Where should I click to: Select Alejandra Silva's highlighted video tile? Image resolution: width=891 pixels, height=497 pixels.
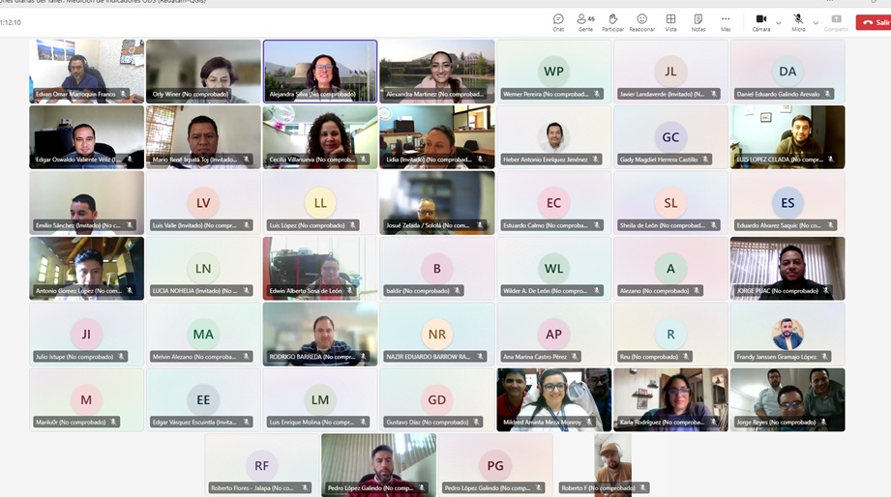click(320, 71)
